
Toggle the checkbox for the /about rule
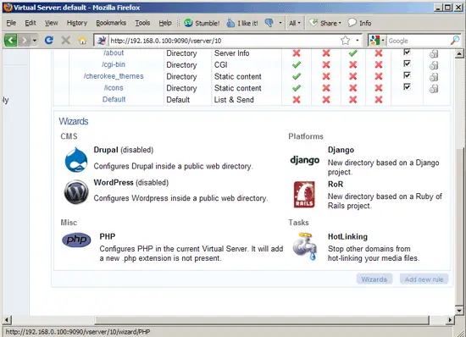(407, 52)
